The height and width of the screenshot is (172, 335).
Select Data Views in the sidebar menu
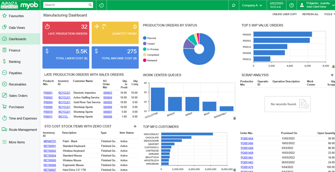pos(17,28)
